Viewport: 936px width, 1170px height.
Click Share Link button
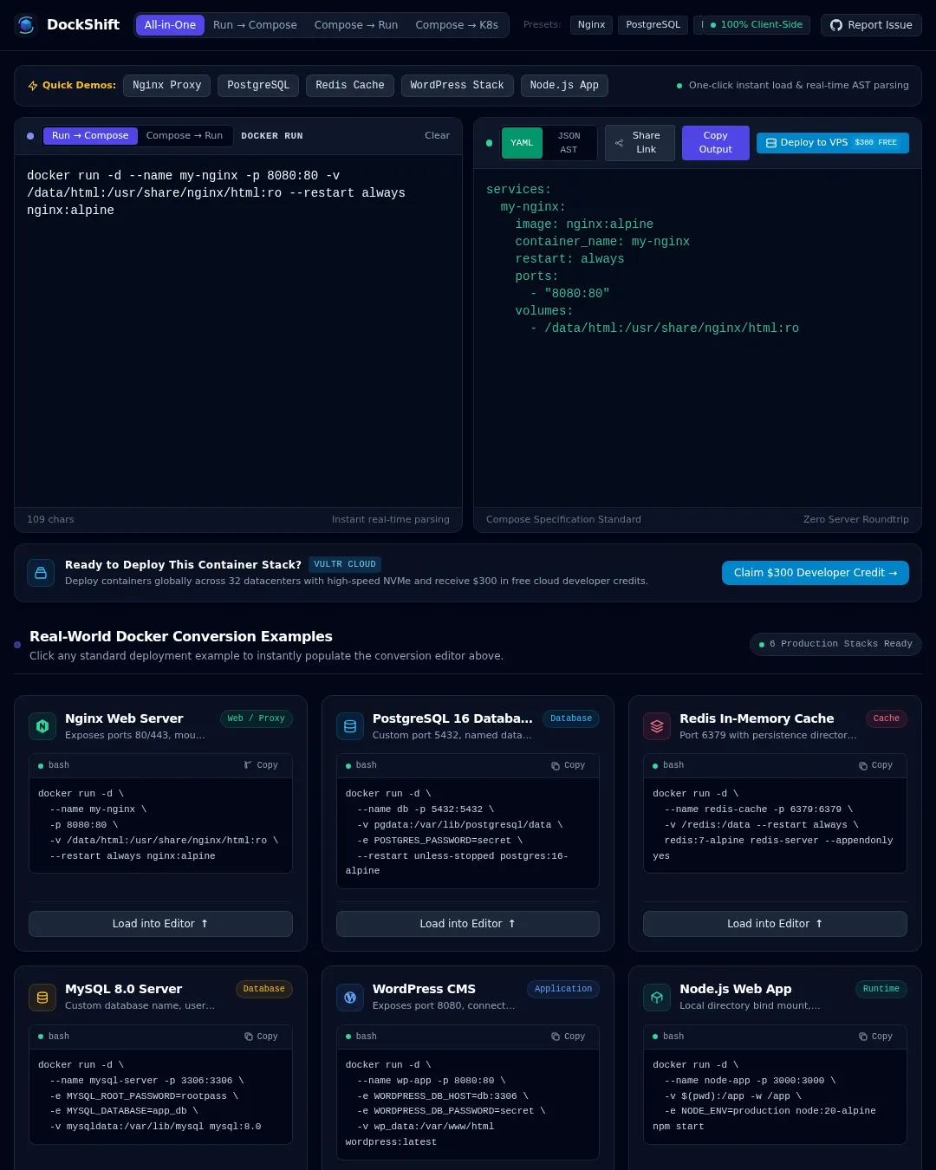640,143
